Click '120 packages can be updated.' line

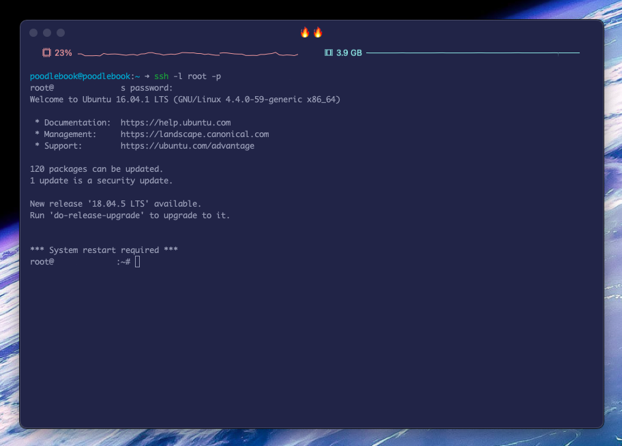click(96, 169)
